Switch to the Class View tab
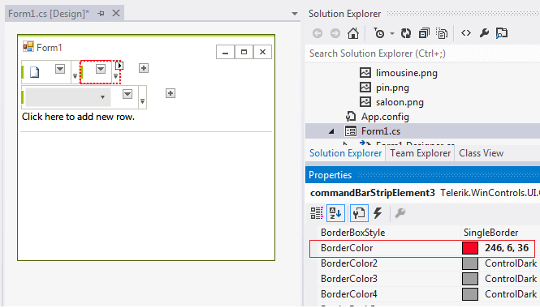Screen dimensions: 540x308 481,153
